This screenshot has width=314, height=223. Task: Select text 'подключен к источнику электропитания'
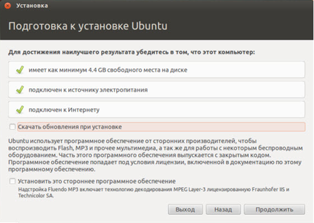click(88, 90)
